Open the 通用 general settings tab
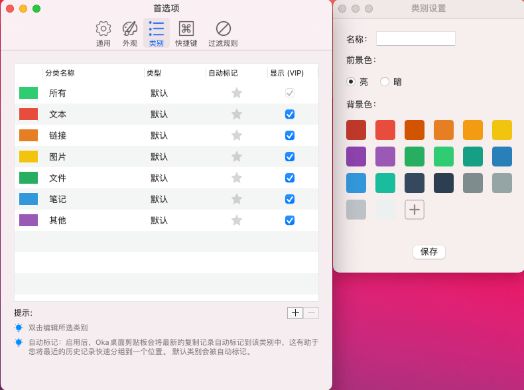Screen dimensions: 524x390 (x=103, y=33)
